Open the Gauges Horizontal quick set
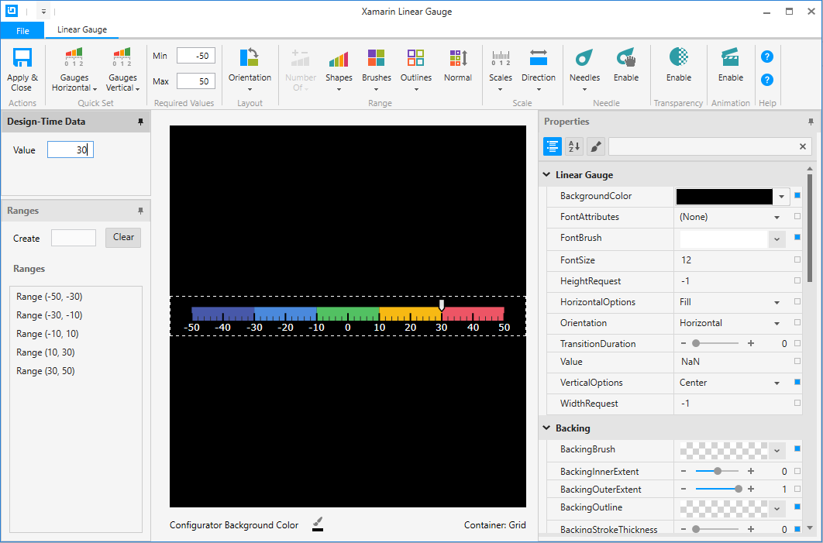The width and height of the screenshot is (823, 543). [74, 70]
